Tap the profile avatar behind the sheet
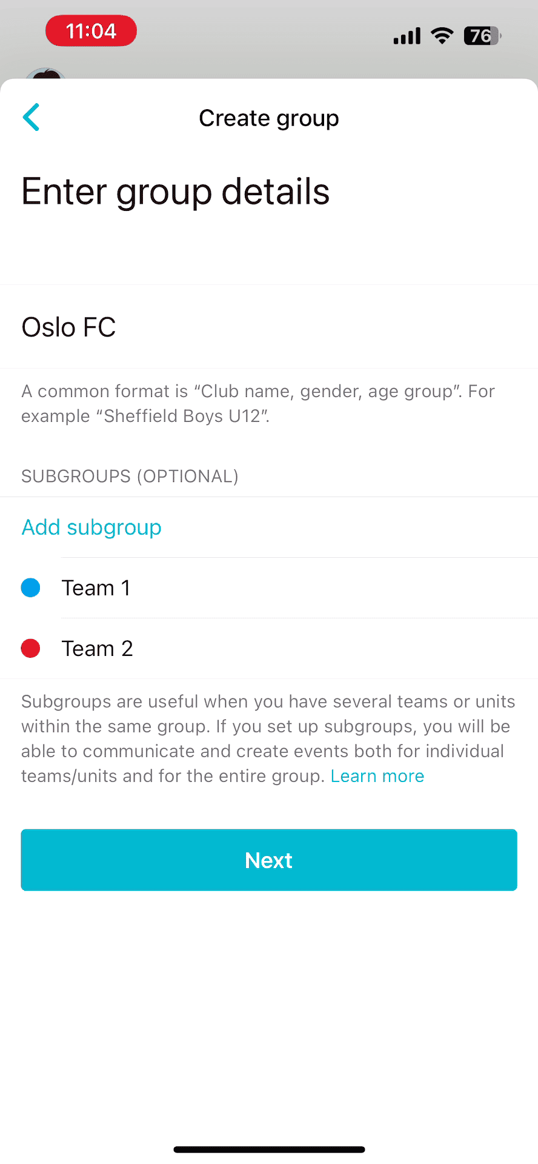This screenshot has height=1164, width=538. [45, 75]
